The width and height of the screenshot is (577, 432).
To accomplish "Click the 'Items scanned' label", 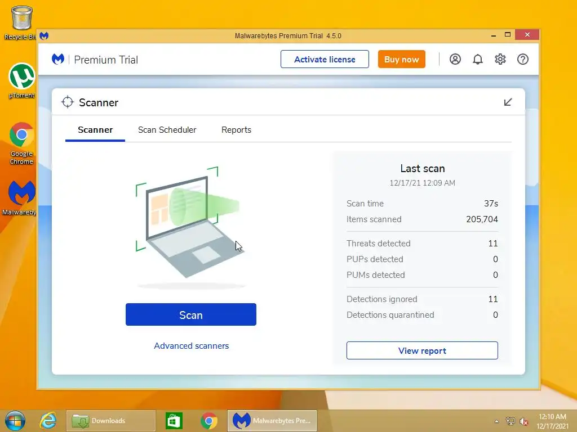I will 374,219.
